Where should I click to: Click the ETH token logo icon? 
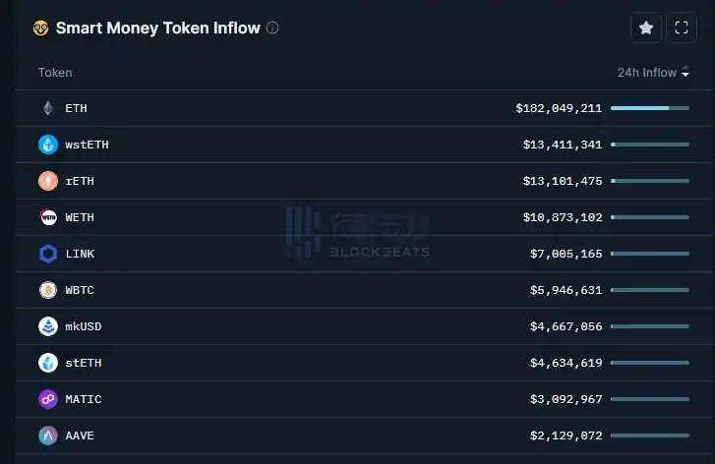pos(48,108)
